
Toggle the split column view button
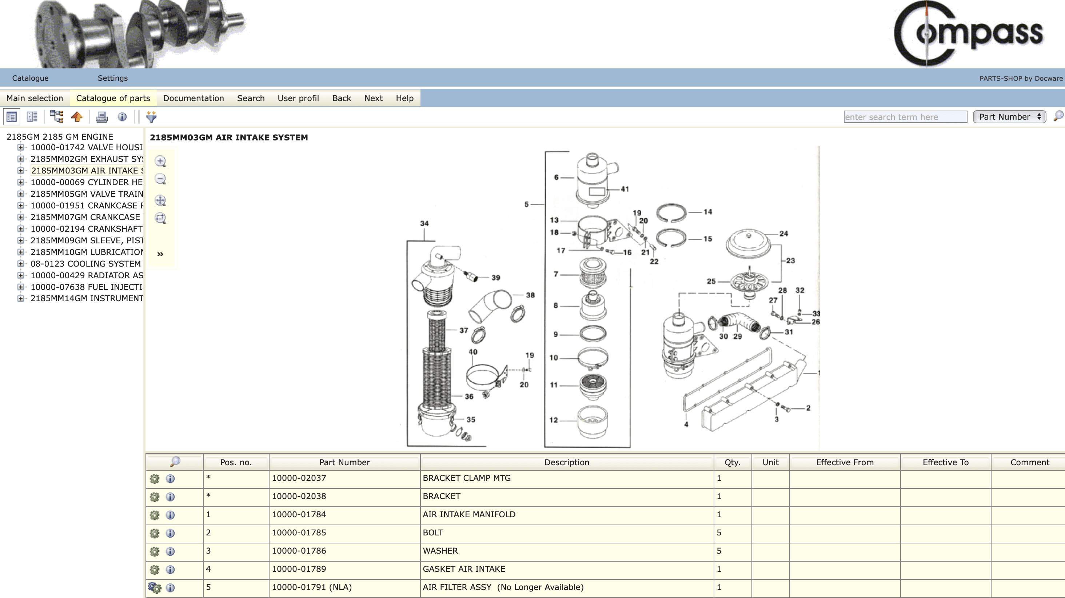(32, 117)
